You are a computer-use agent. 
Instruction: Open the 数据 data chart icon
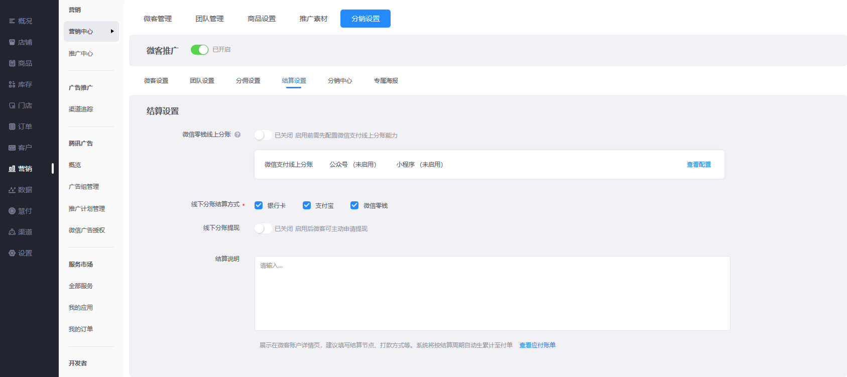pos(12,190)
